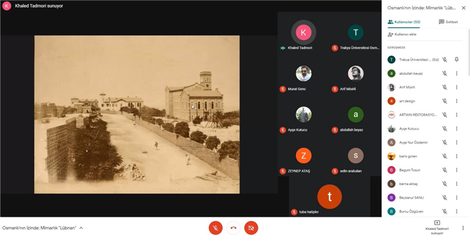The width and height of the screenshot is (470, 237).
Task: Open options for baris goren row
Action: point(456,156)
